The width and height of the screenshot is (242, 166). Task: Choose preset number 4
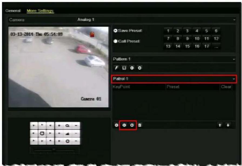[197, 31]
